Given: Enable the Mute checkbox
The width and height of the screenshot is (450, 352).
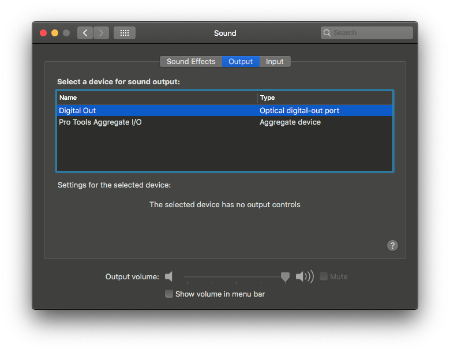Looking at the screenshot, I should 324,277.
